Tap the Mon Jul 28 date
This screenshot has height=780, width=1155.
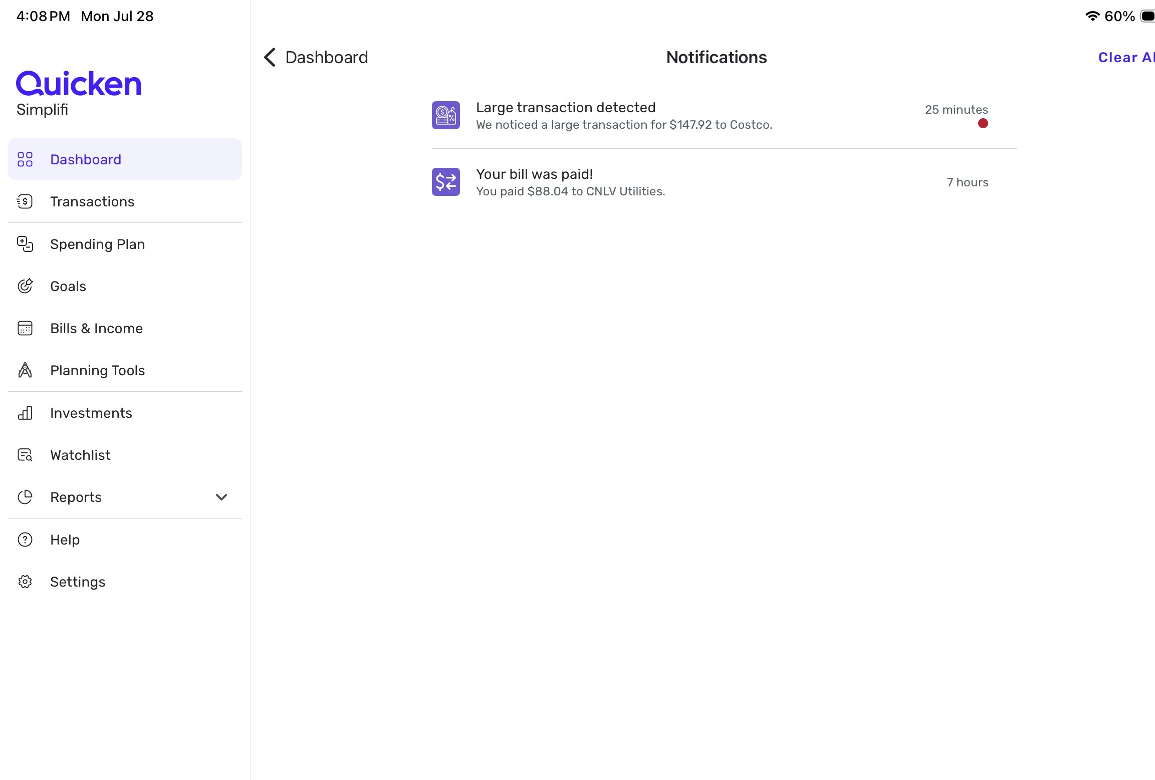117,16
